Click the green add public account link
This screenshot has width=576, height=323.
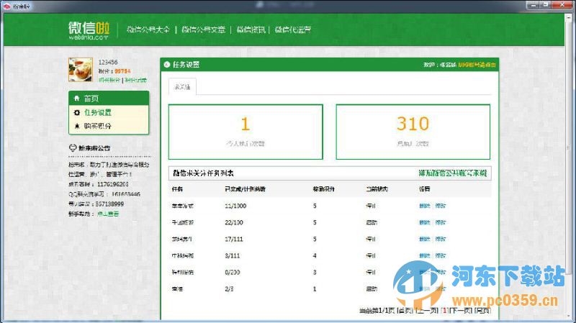pos(453,173)
